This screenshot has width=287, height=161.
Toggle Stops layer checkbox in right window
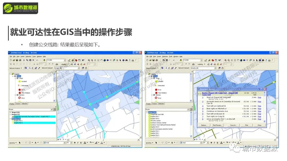(x=154, y=78)
